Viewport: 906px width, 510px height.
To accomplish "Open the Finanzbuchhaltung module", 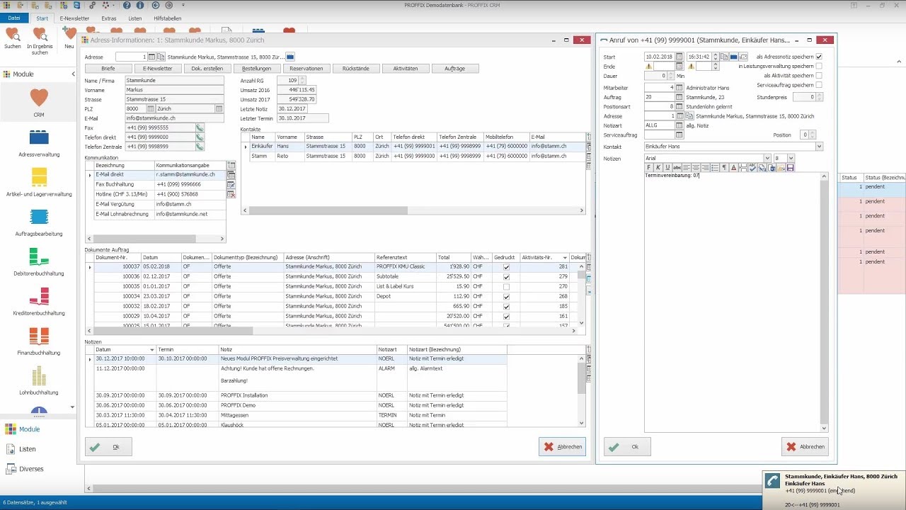I will (39, 341).
